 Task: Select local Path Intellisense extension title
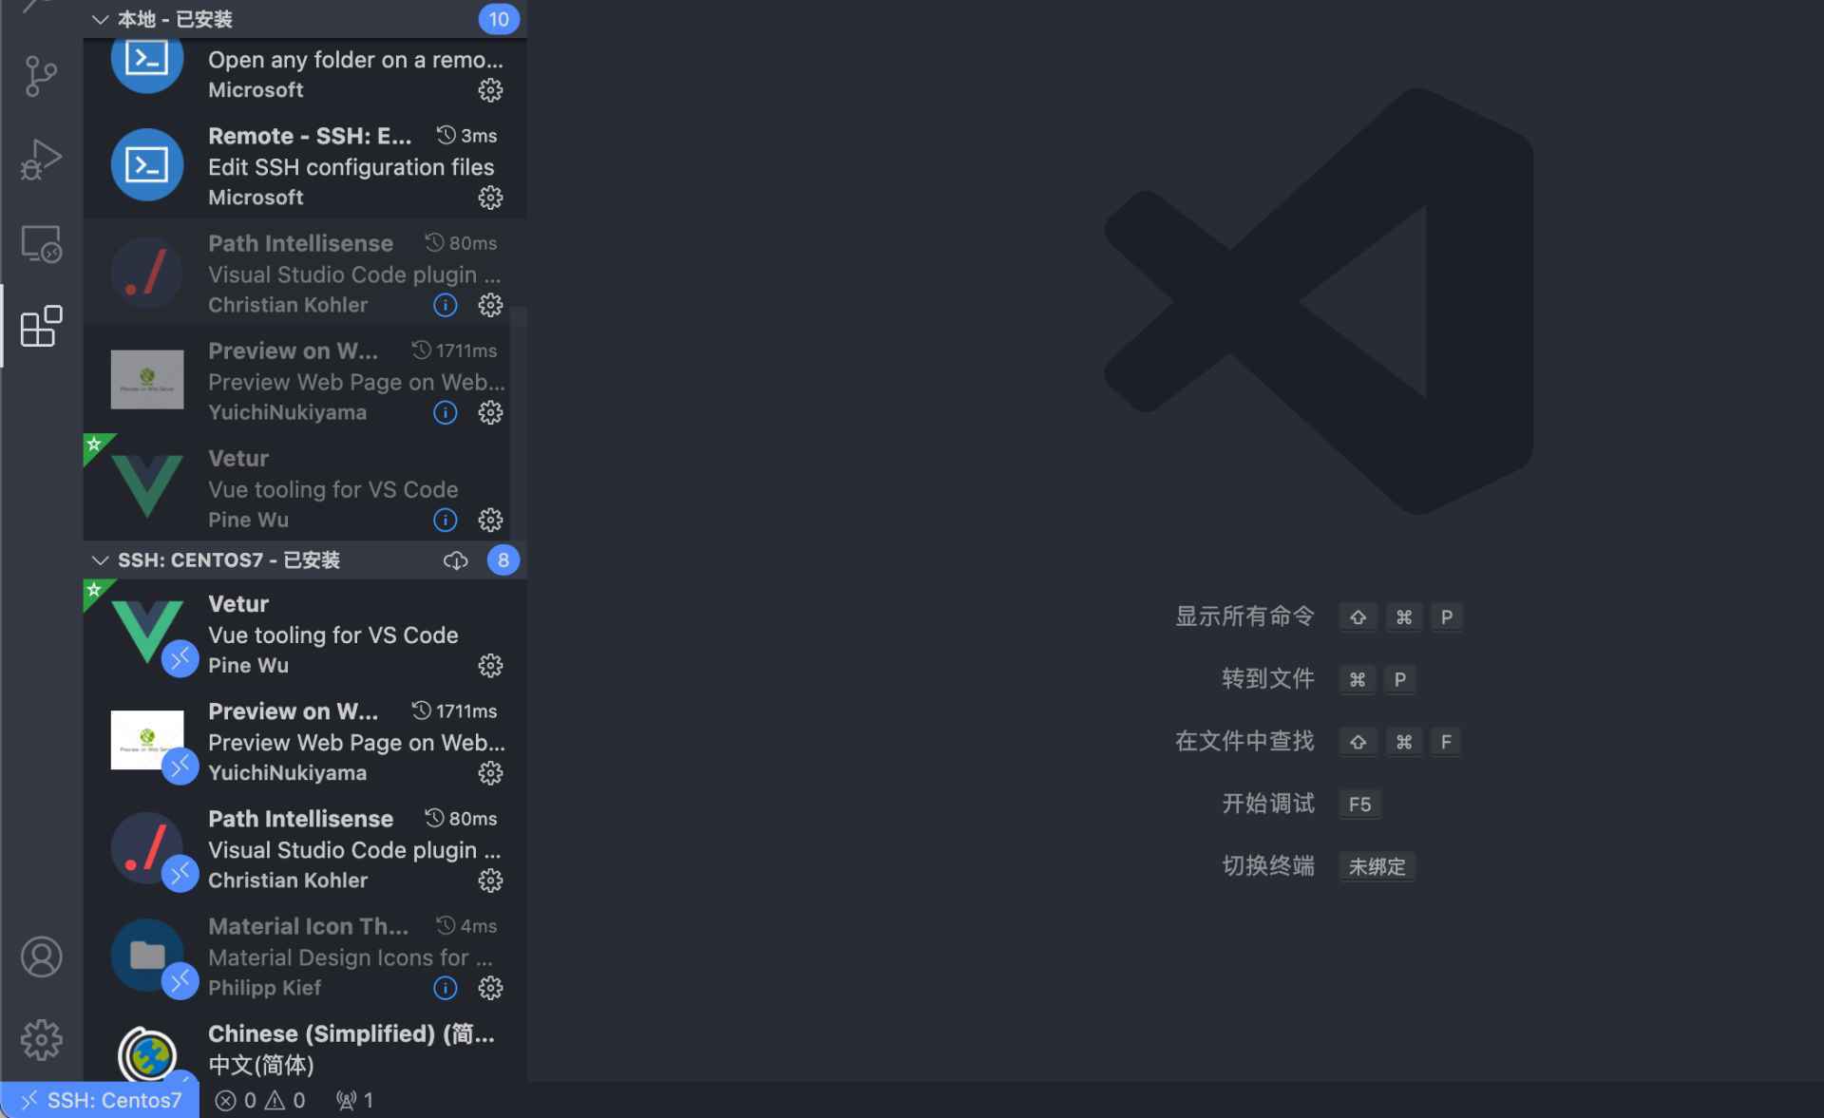click(300, 243)
